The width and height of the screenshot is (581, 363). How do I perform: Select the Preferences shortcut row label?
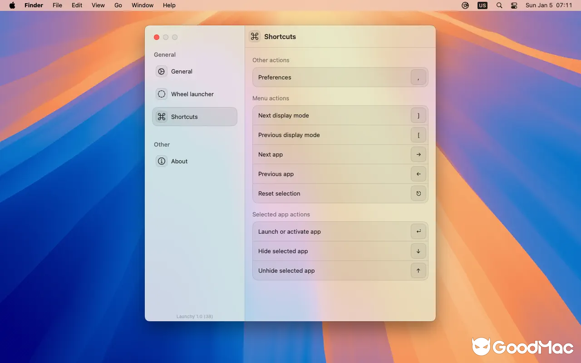click(275, 77)
